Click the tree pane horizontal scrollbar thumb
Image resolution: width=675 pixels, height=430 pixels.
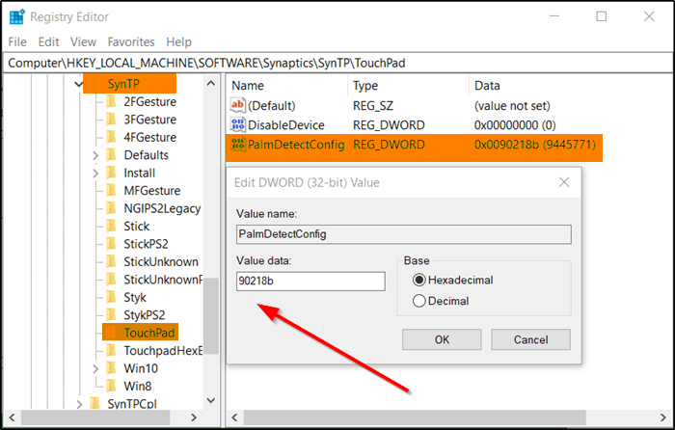point(95,417)
